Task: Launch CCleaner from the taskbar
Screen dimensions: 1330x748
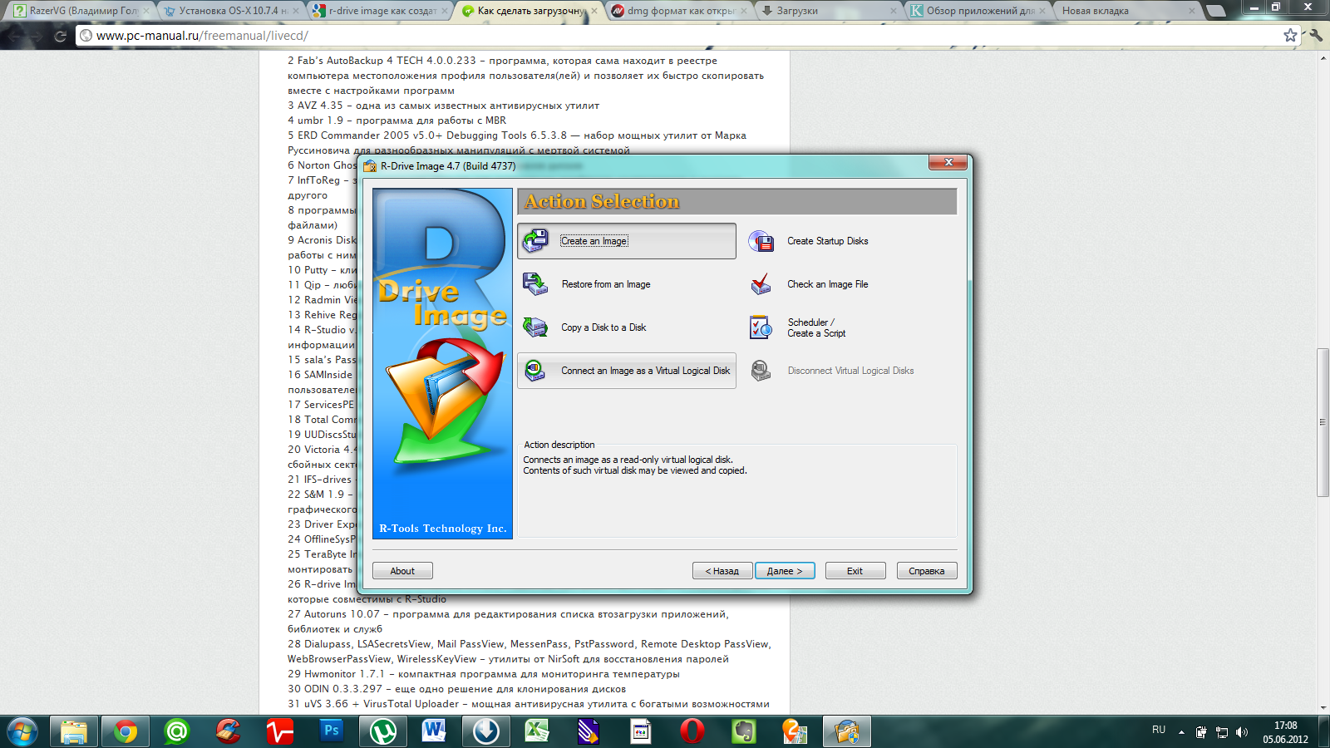Action: pos(229,731)
